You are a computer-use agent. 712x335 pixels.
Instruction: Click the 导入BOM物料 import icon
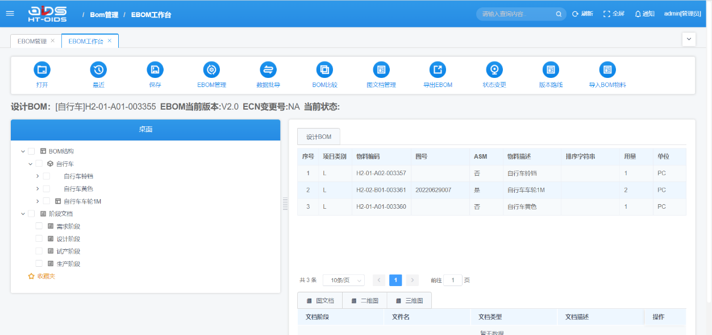coord(607,70)
